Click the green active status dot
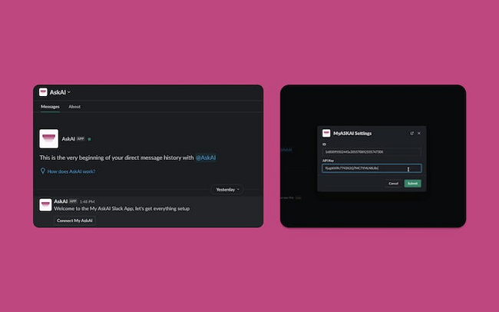Image resolution: width=499 pixels, height=312 pixels. point(89,139)
